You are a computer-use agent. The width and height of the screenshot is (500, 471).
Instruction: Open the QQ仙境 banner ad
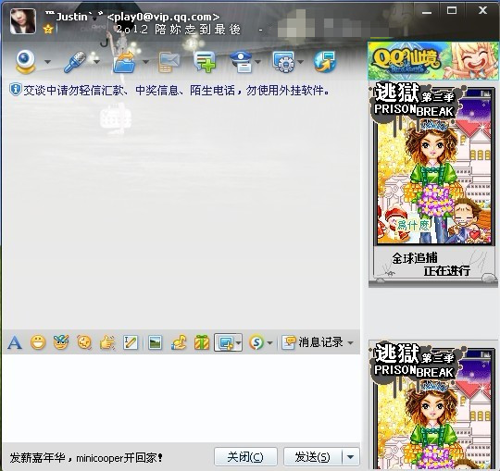tap(432, 61)
